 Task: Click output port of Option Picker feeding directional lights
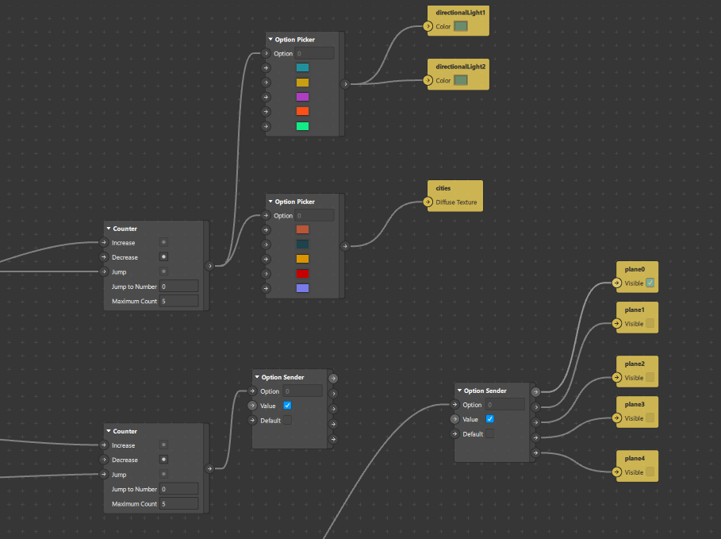click(344, 83)
